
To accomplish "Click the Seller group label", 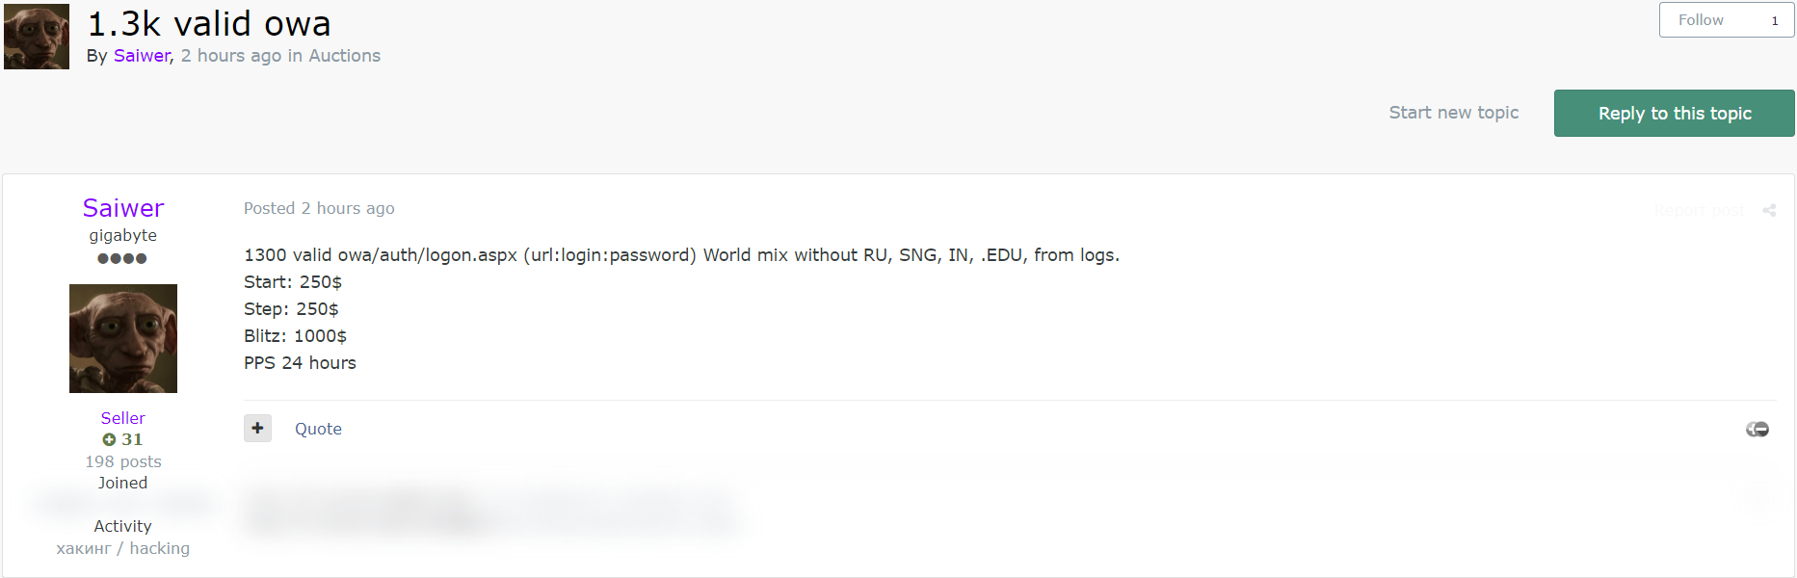I will coord(123,418).
